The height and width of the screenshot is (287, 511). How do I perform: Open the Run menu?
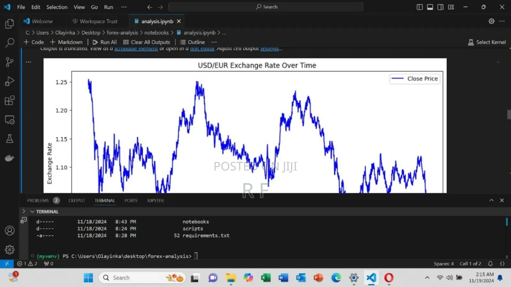(109, 7)
